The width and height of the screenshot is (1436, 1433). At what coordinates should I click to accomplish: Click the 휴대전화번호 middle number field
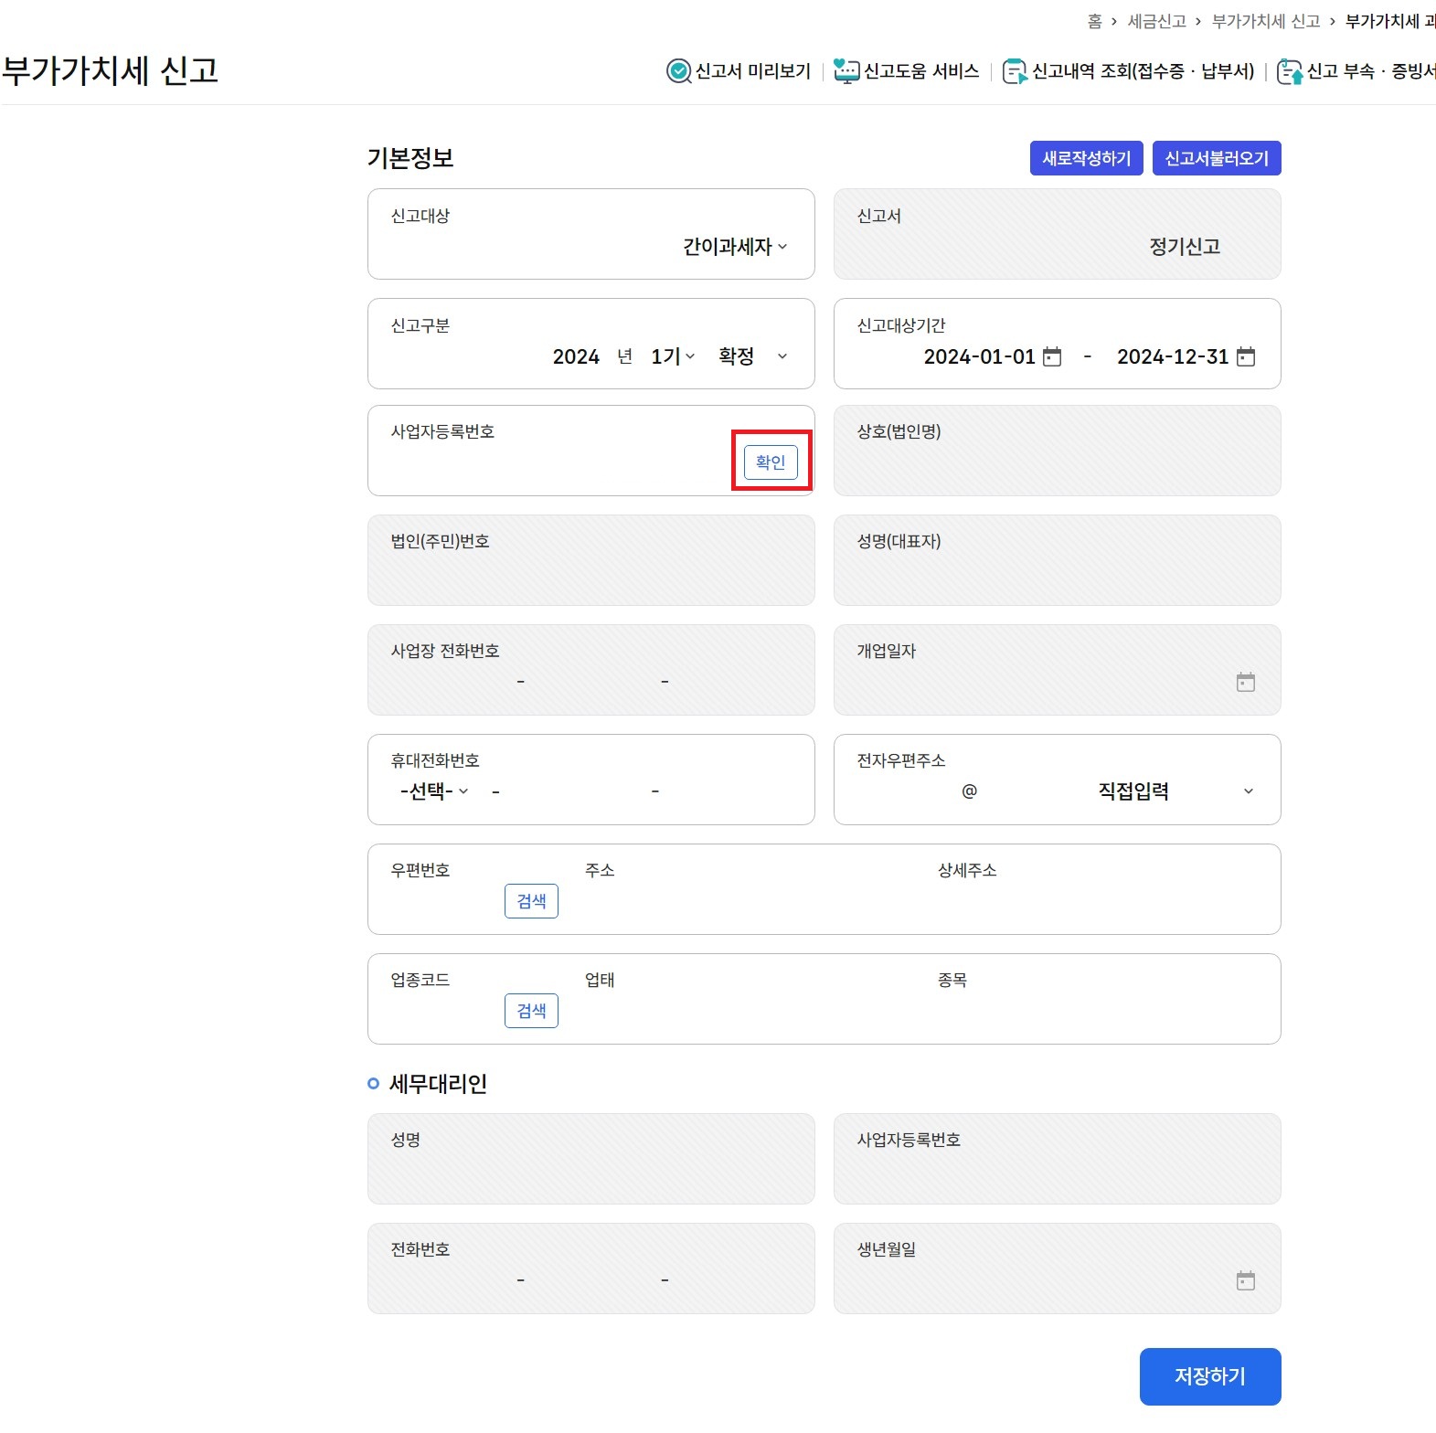(576, 791)
